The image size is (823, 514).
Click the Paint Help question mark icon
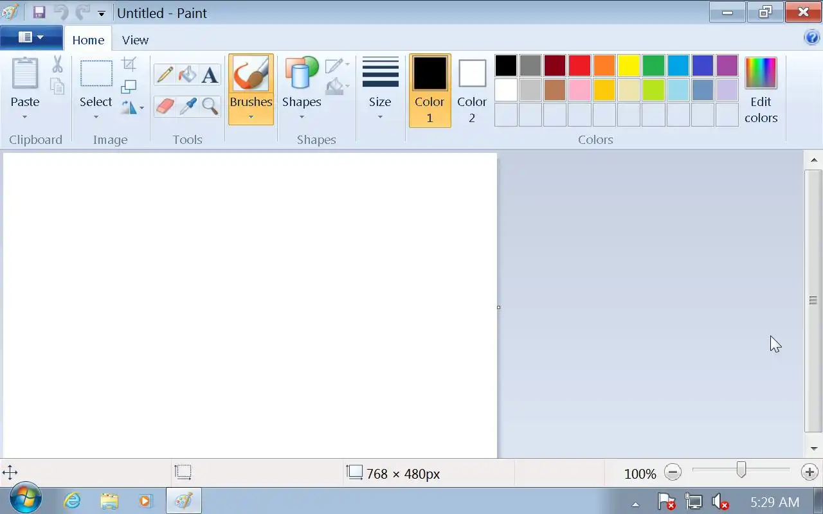pyautogui.click(x=812, y=38)
